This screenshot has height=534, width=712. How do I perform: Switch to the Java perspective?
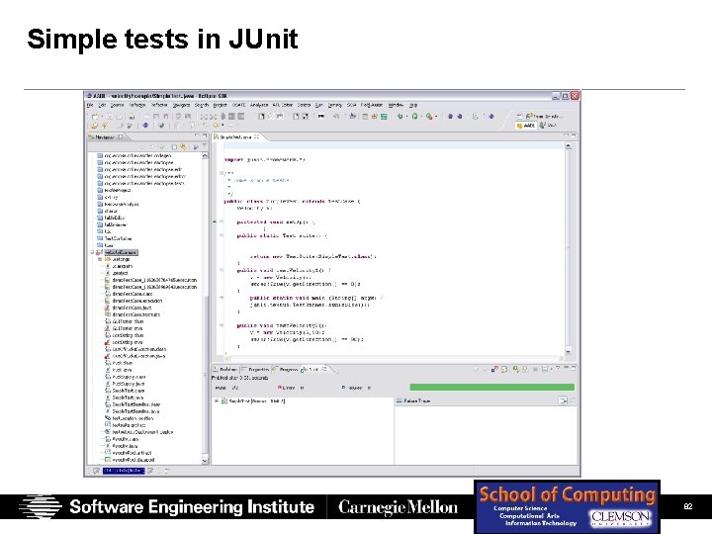coord(547,126)
